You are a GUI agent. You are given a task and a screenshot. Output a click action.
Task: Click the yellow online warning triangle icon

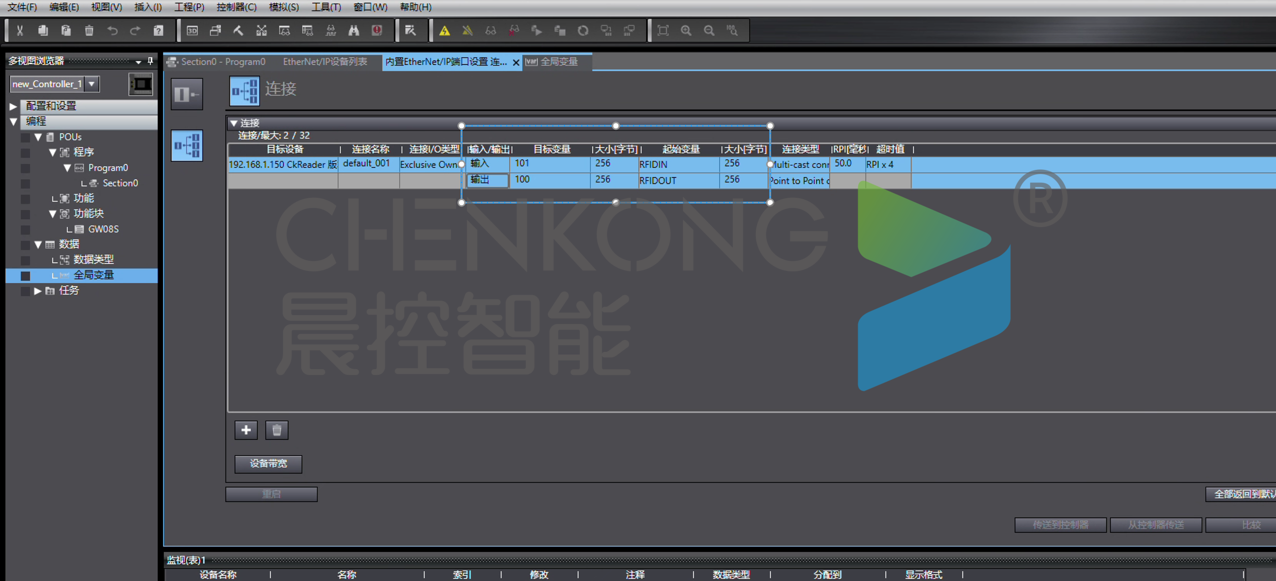click(445, 31)
